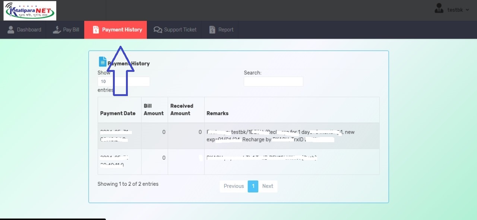Click the Dashboard person icon

pos(11,30)
